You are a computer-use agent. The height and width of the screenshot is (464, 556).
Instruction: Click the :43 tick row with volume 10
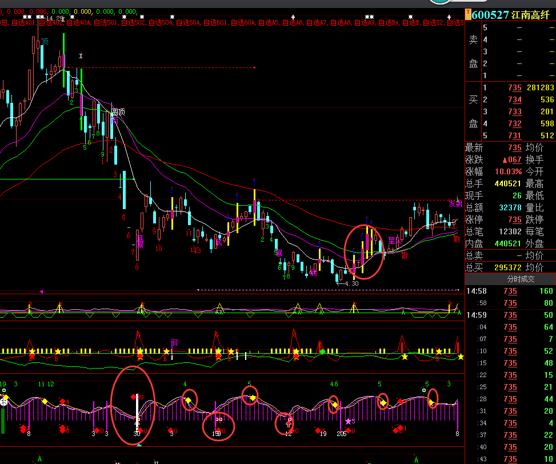pos(510,459)
